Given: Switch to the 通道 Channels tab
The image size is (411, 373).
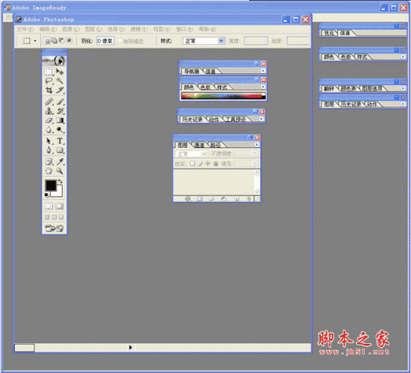Looking at the screenshot, I should (x=199, y=145).
